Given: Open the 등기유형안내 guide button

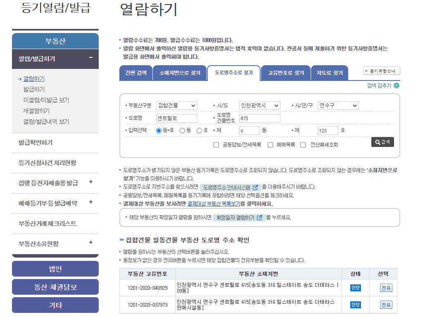Looking at the screenshot, I should (x=381, y=71).
